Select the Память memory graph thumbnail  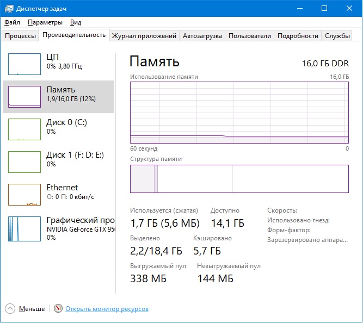click(x=24, y=96)
